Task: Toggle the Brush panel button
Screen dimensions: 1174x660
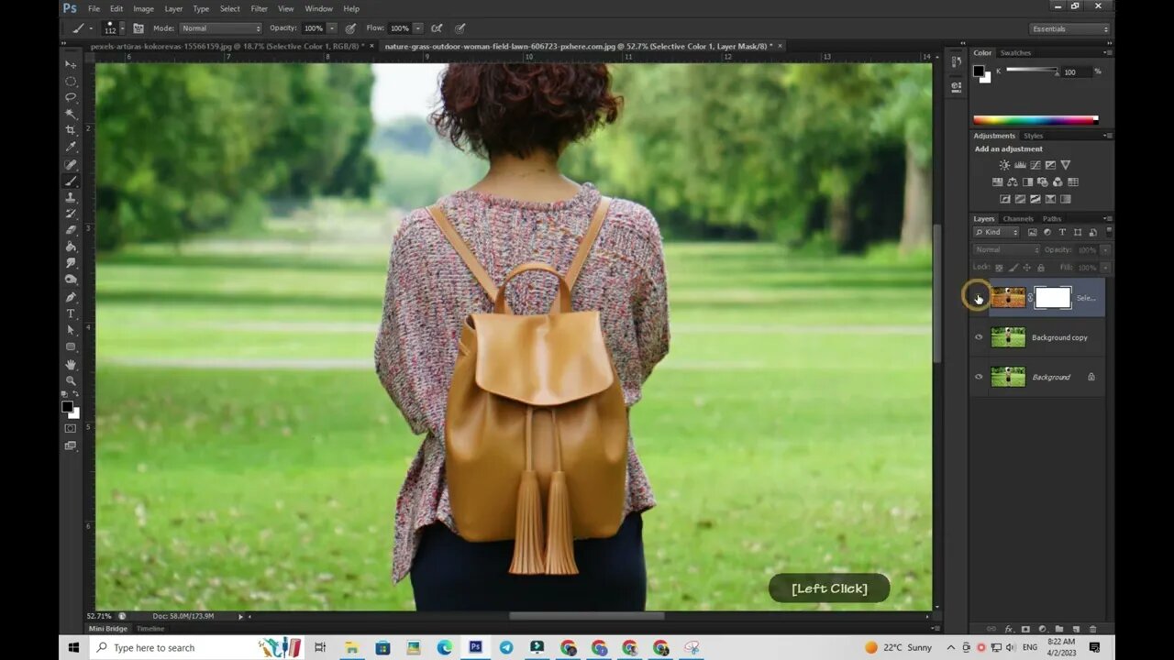Action: [138, 28]
